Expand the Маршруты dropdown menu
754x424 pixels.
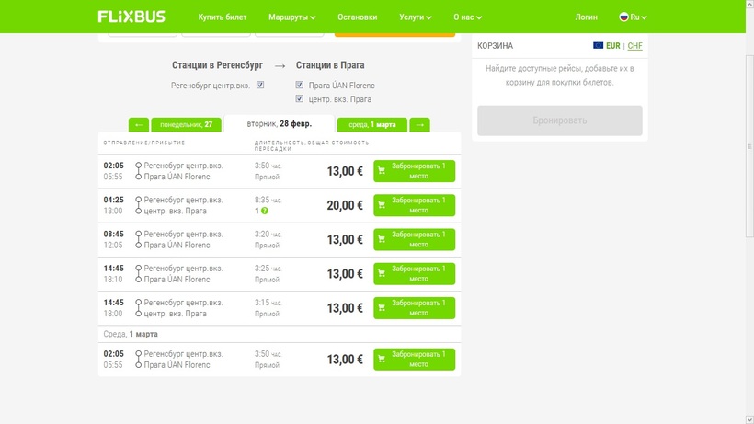[x=291, y=17]
